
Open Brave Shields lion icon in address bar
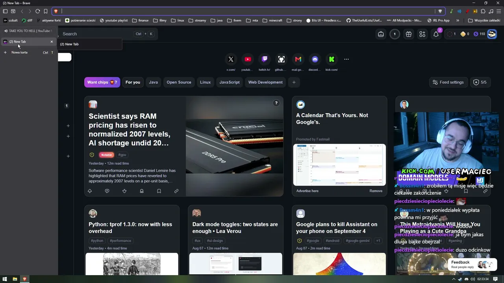pyautogui.click(x=56, y=11)
